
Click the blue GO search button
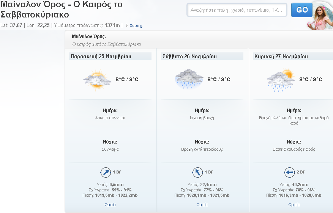(x=302, y=10)
